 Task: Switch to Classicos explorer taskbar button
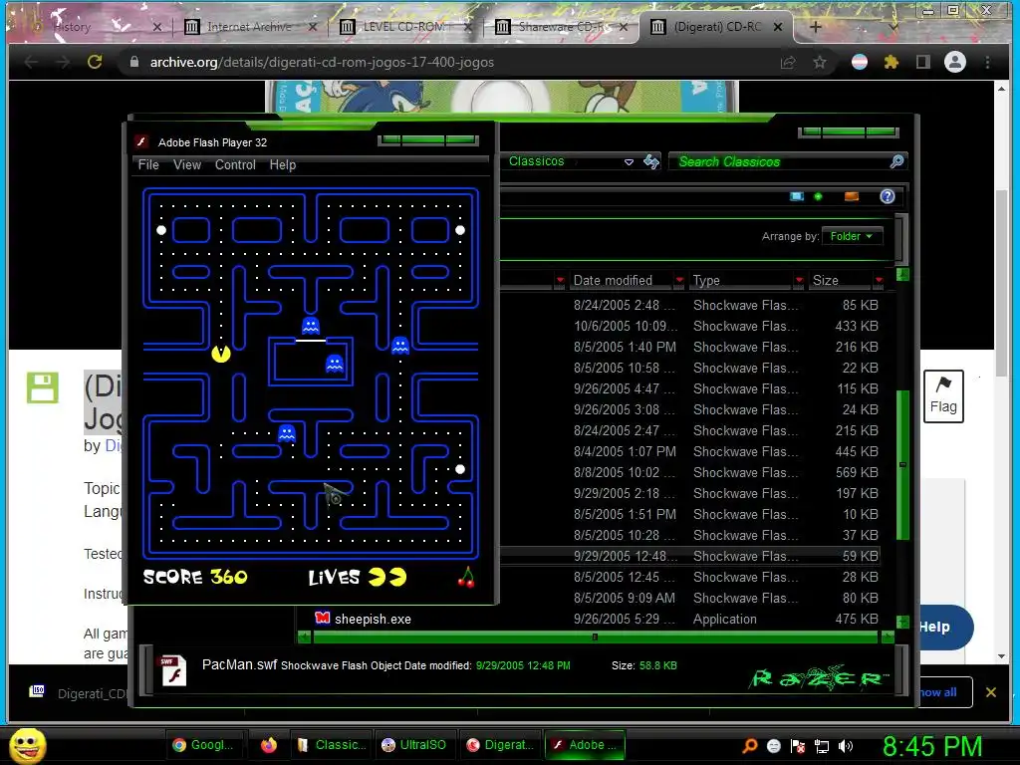(331, 745)
